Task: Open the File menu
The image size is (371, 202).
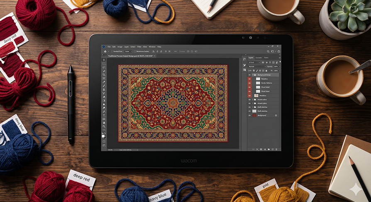Action: (109, 47)
